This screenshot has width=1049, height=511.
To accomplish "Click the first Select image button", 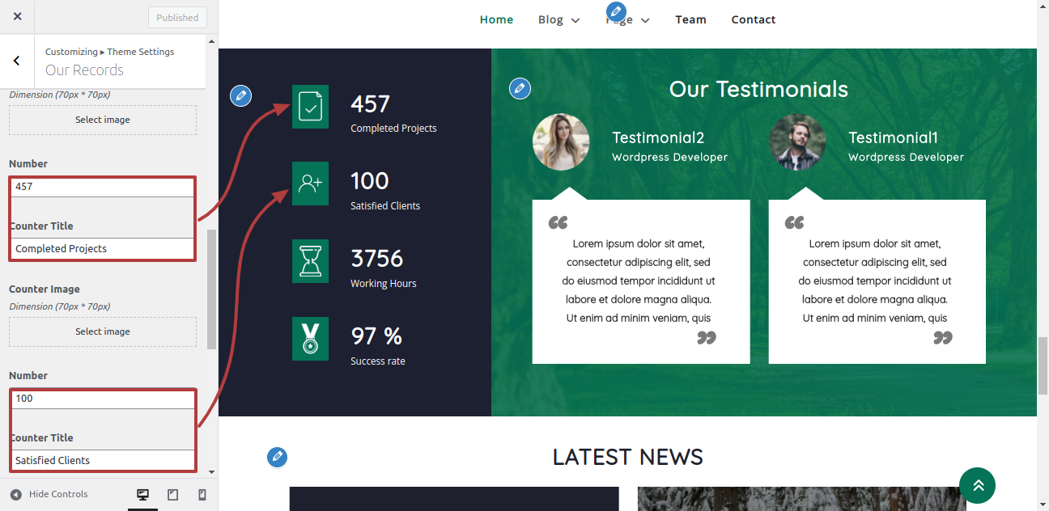I will click(x=103, y=120).
